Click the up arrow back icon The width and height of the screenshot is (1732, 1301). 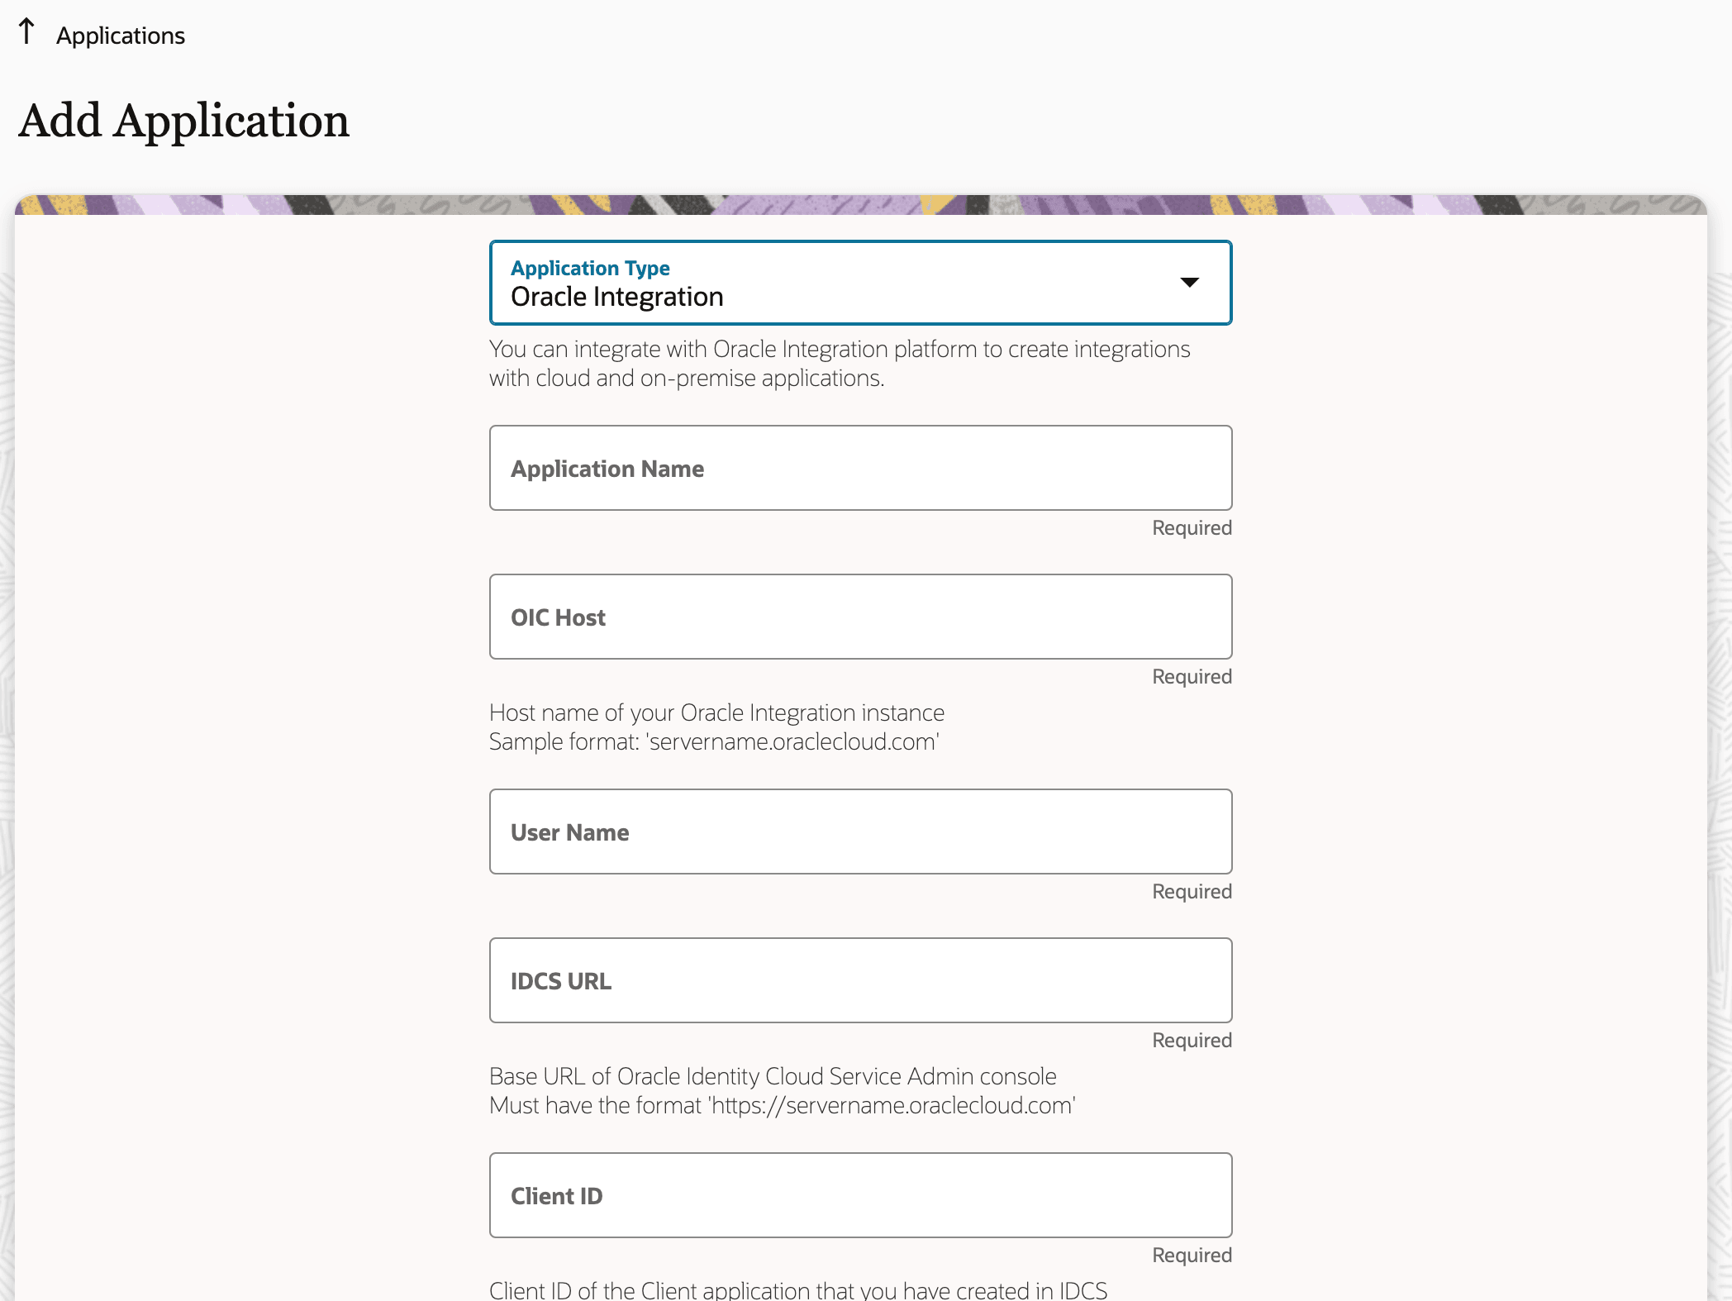click(26, 32)
